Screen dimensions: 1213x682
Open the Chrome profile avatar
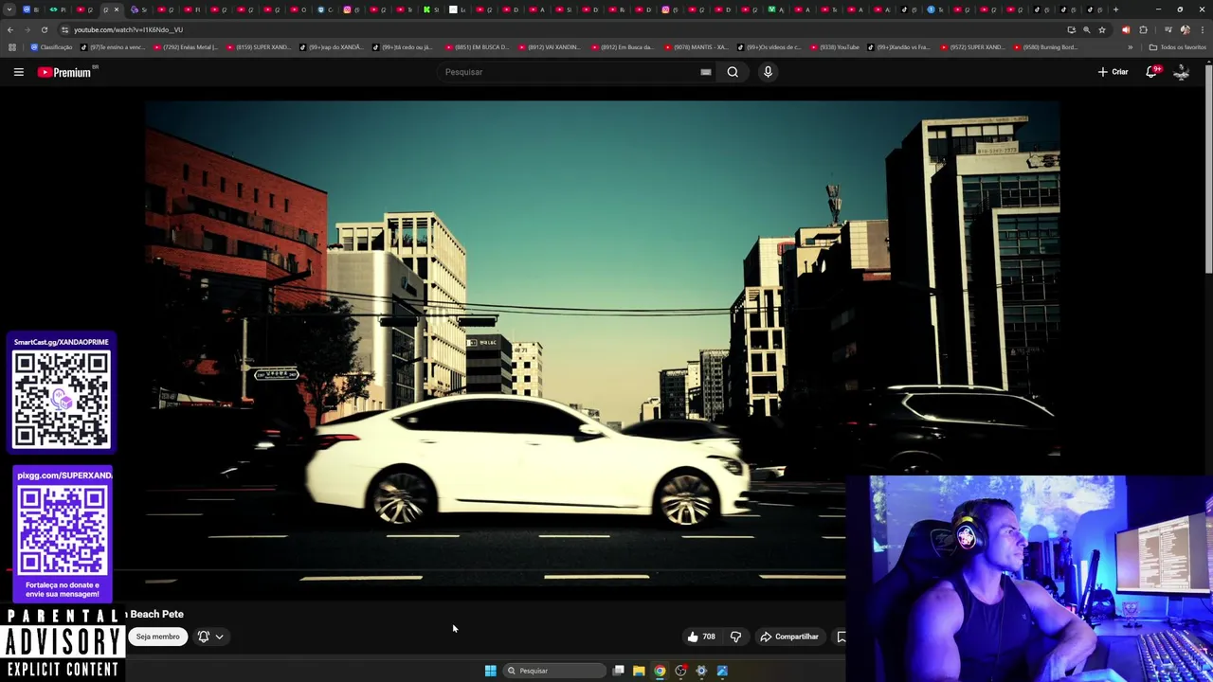click(1185, 29)
